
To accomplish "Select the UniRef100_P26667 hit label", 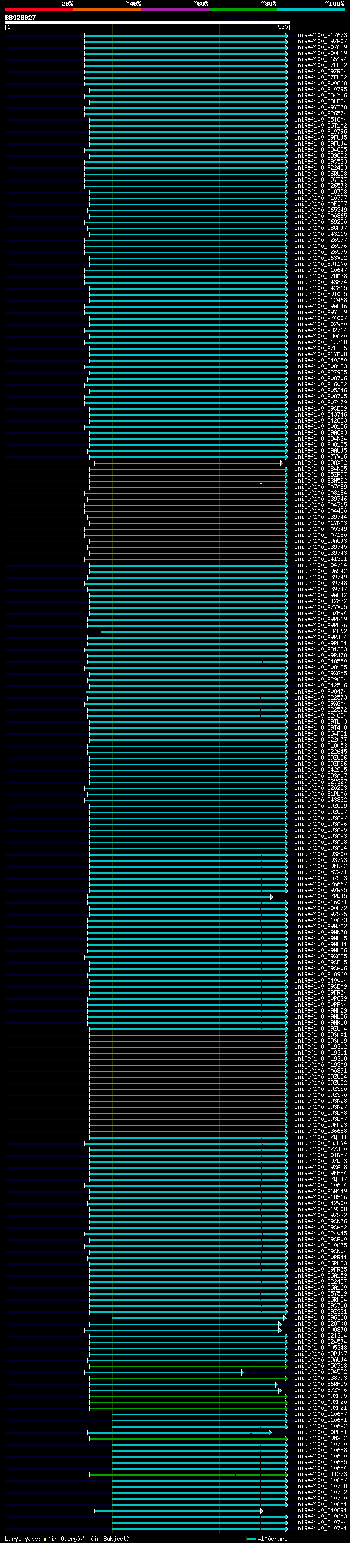I will click(x=320, y=884).
